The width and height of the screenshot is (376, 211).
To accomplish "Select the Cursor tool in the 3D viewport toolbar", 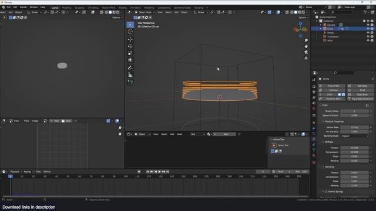I will click(x=130, y=32).
